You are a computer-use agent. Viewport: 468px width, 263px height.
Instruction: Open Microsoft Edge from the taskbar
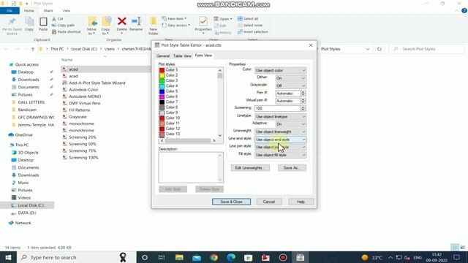pyautogui.click(x=231, y=257)
